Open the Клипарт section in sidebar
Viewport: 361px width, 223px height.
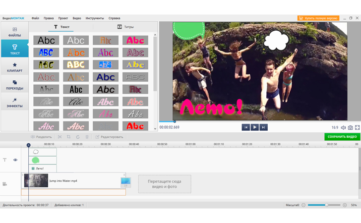coord(14,67)
